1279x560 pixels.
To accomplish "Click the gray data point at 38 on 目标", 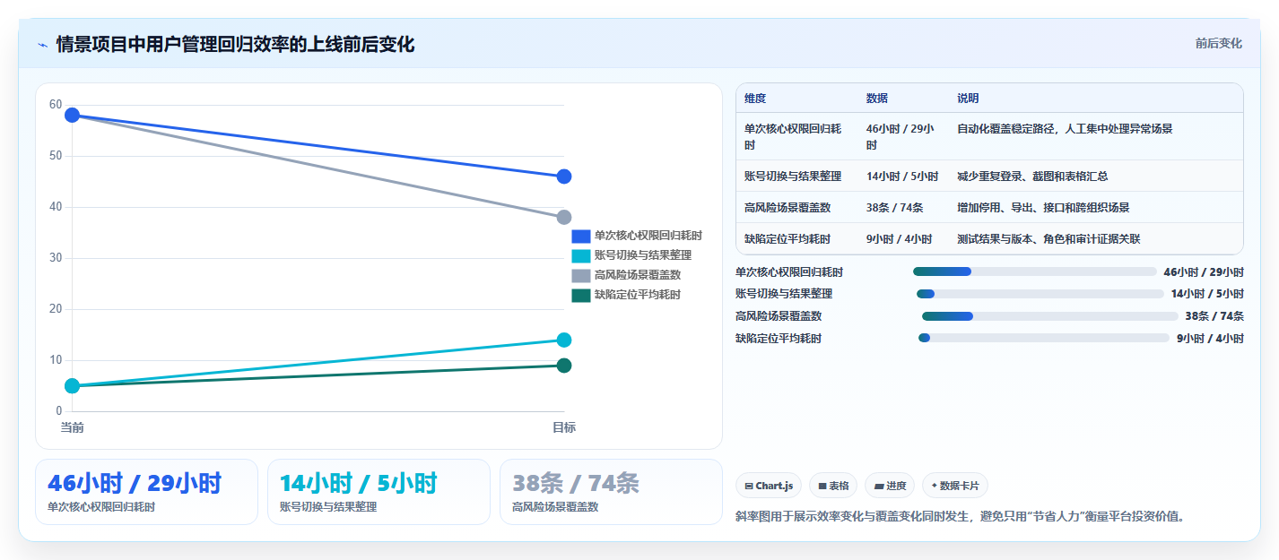I will (564, 218).
